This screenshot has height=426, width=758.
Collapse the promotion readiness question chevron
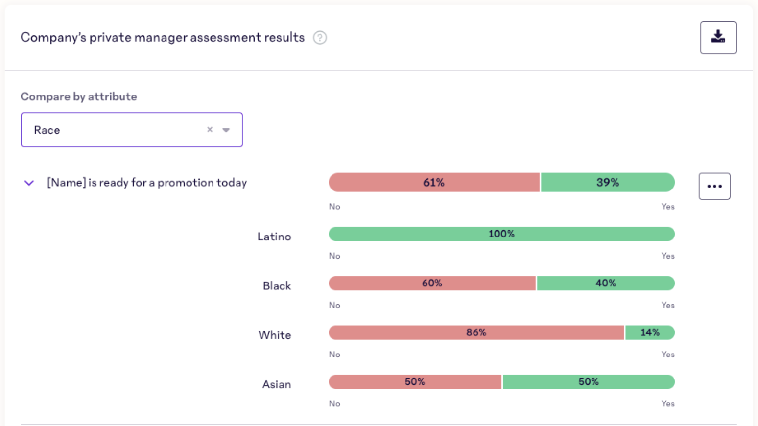[29, 183]
